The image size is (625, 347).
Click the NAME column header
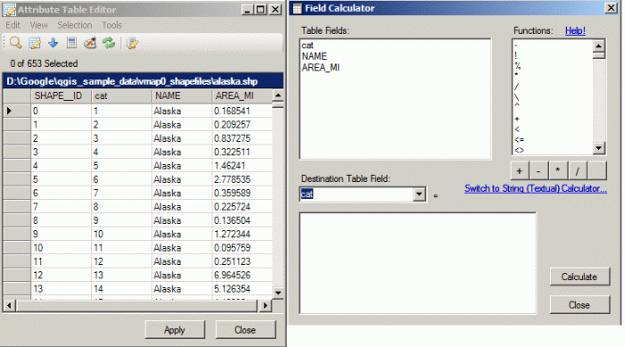point(182,95)
